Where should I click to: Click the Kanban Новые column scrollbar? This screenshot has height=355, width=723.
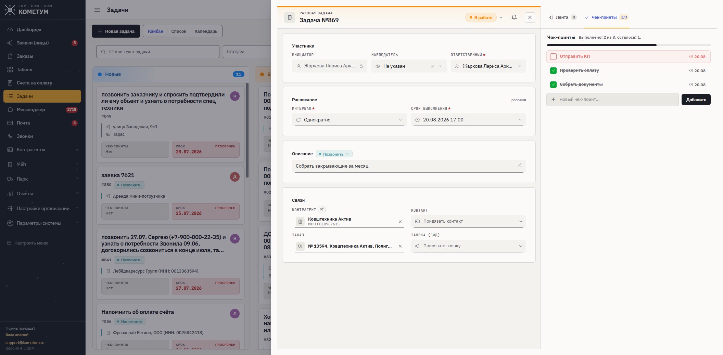(247, 130)
